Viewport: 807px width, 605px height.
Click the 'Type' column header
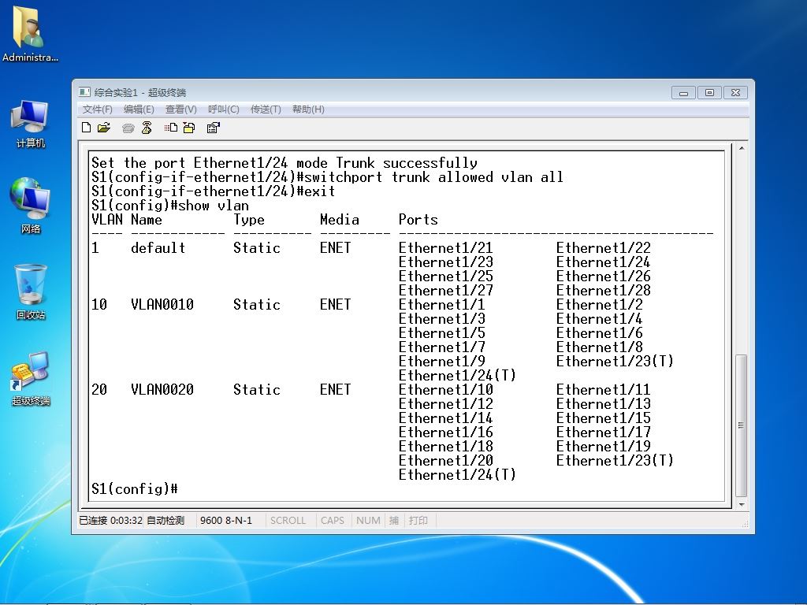(249, 221)
